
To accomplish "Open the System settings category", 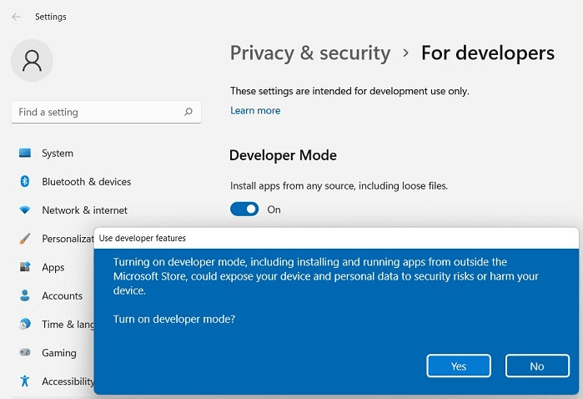I will pos(58,153).
